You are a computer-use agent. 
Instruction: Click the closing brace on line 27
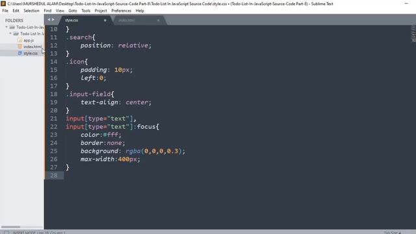pos(68,167)
